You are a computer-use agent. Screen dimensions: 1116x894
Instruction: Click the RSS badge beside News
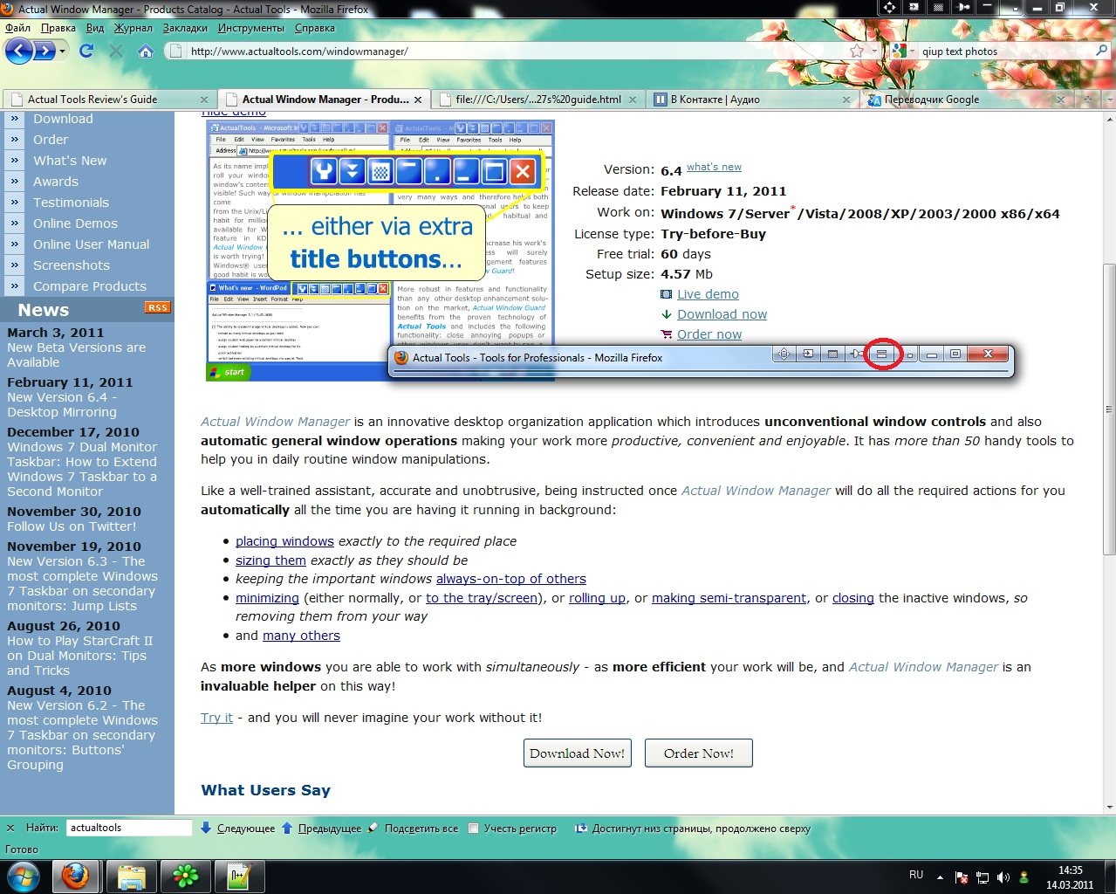click(157, 307)
